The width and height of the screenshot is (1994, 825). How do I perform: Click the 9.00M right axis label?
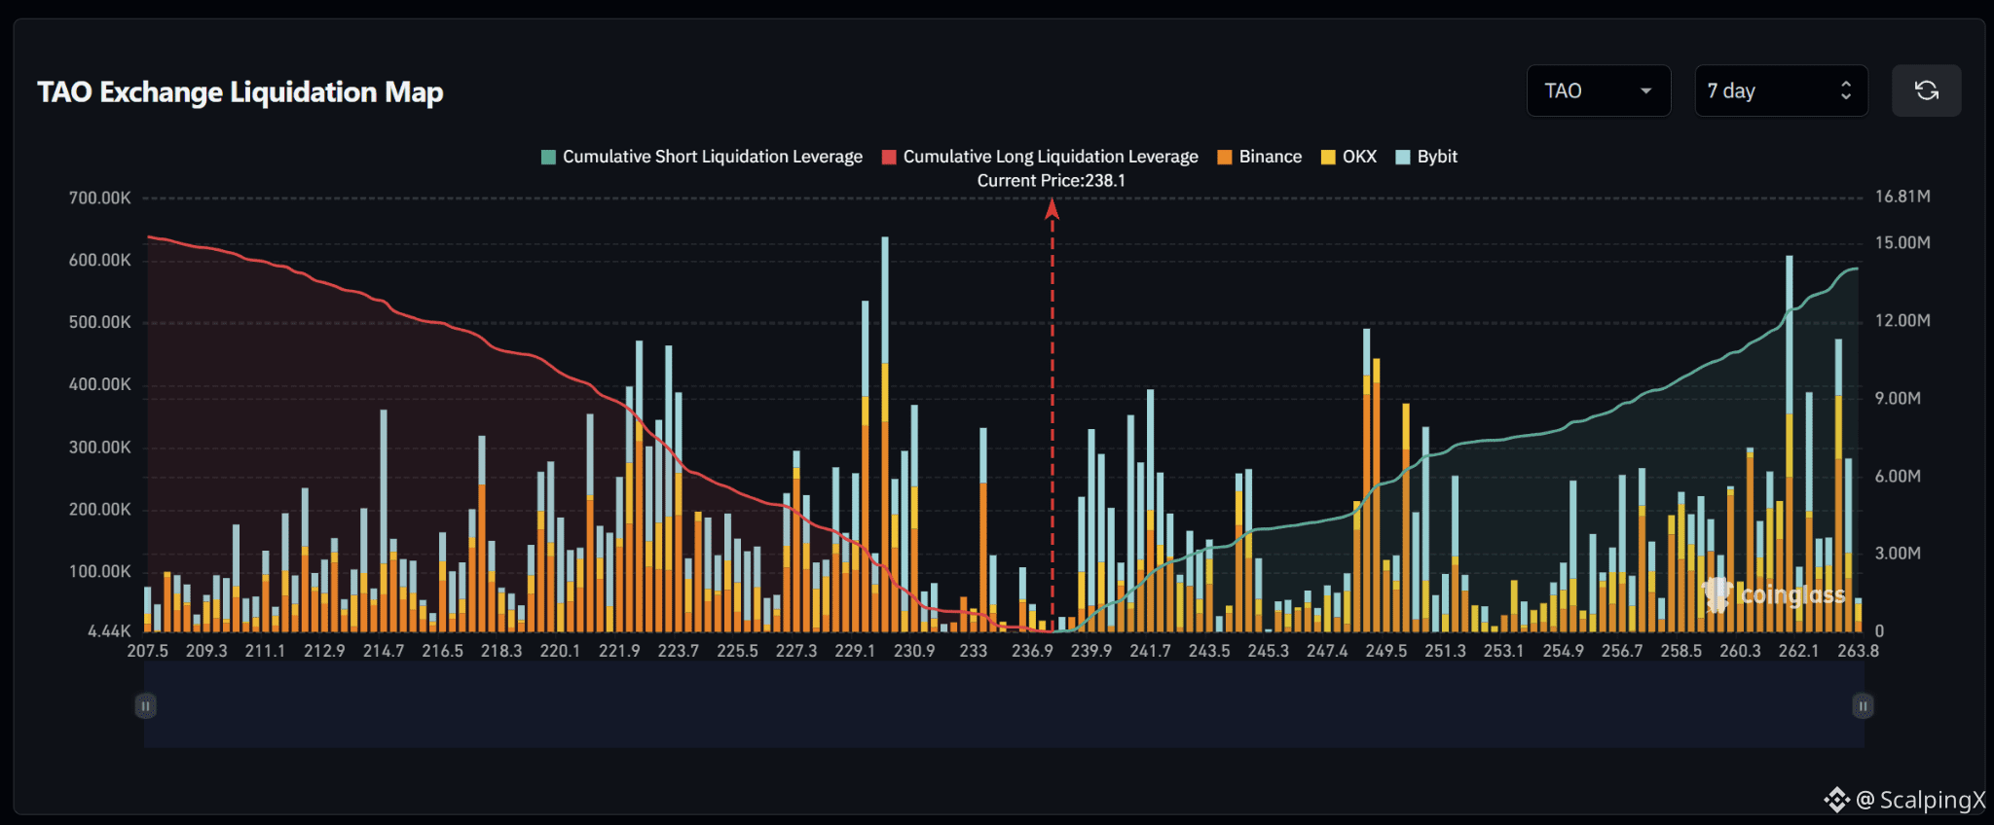click(x=1898, y=398)
